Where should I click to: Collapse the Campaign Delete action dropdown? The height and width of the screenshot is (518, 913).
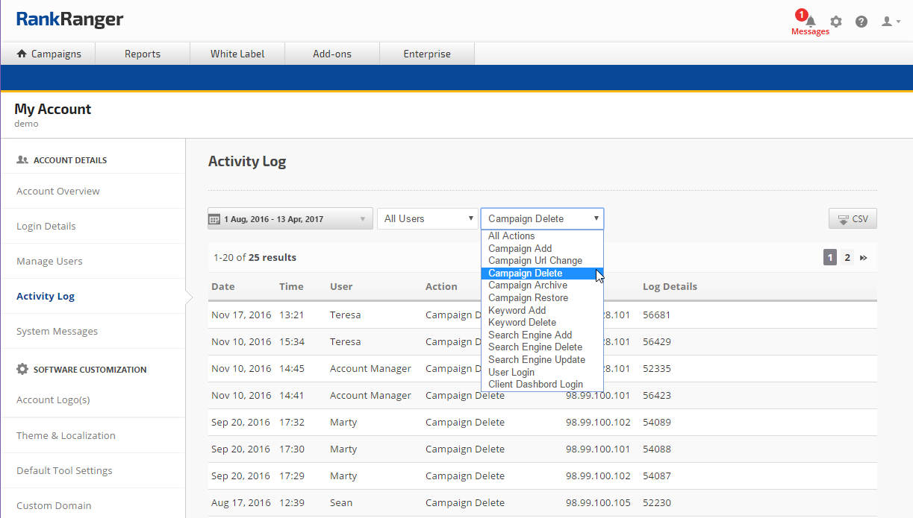pyautogui.click(x=542, y=219)
